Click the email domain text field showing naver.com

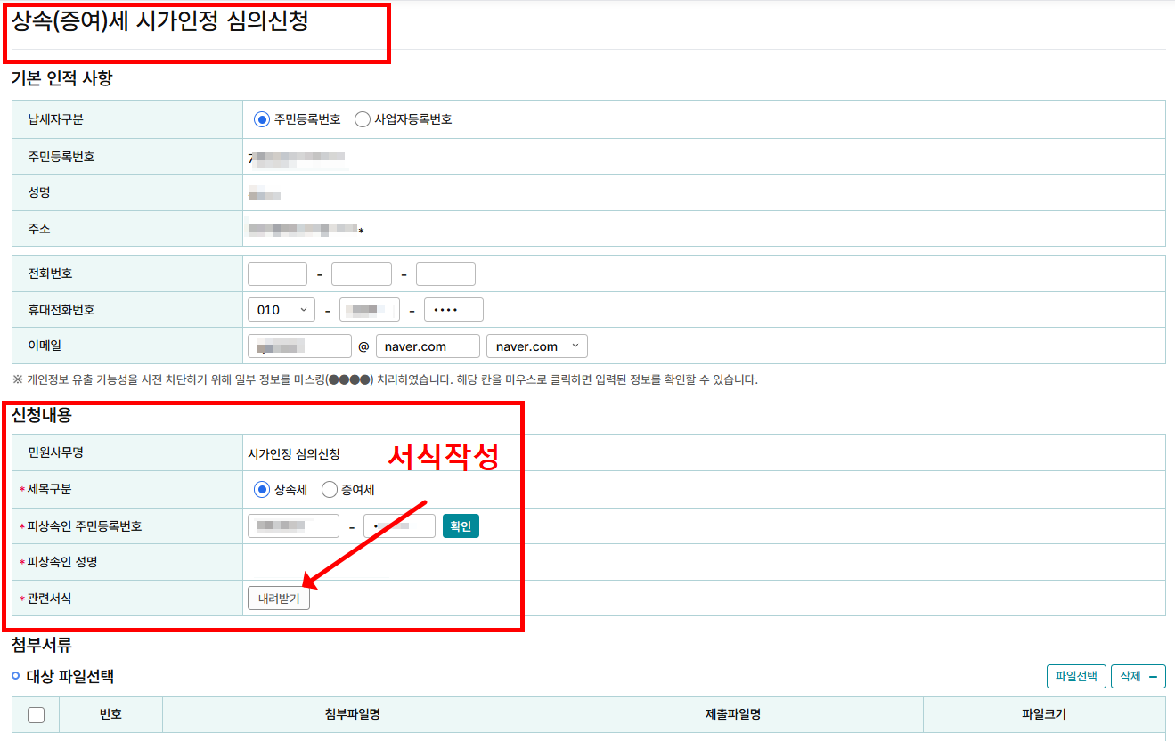click(428, 346)
